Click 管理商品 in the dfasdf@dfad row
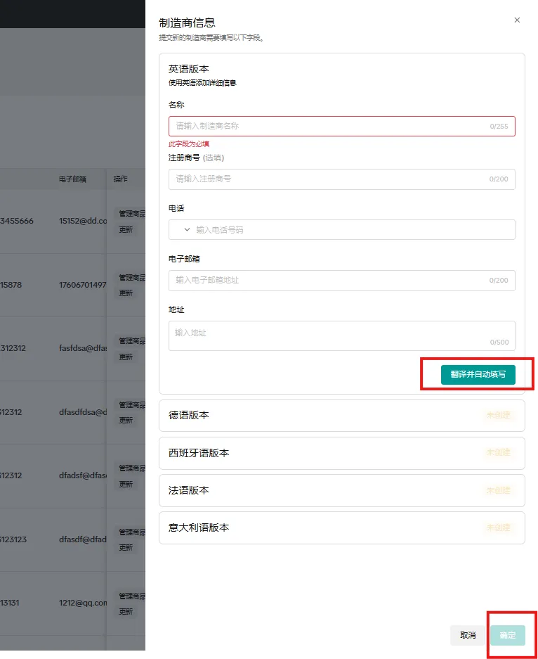 click(x=131, y=532)
